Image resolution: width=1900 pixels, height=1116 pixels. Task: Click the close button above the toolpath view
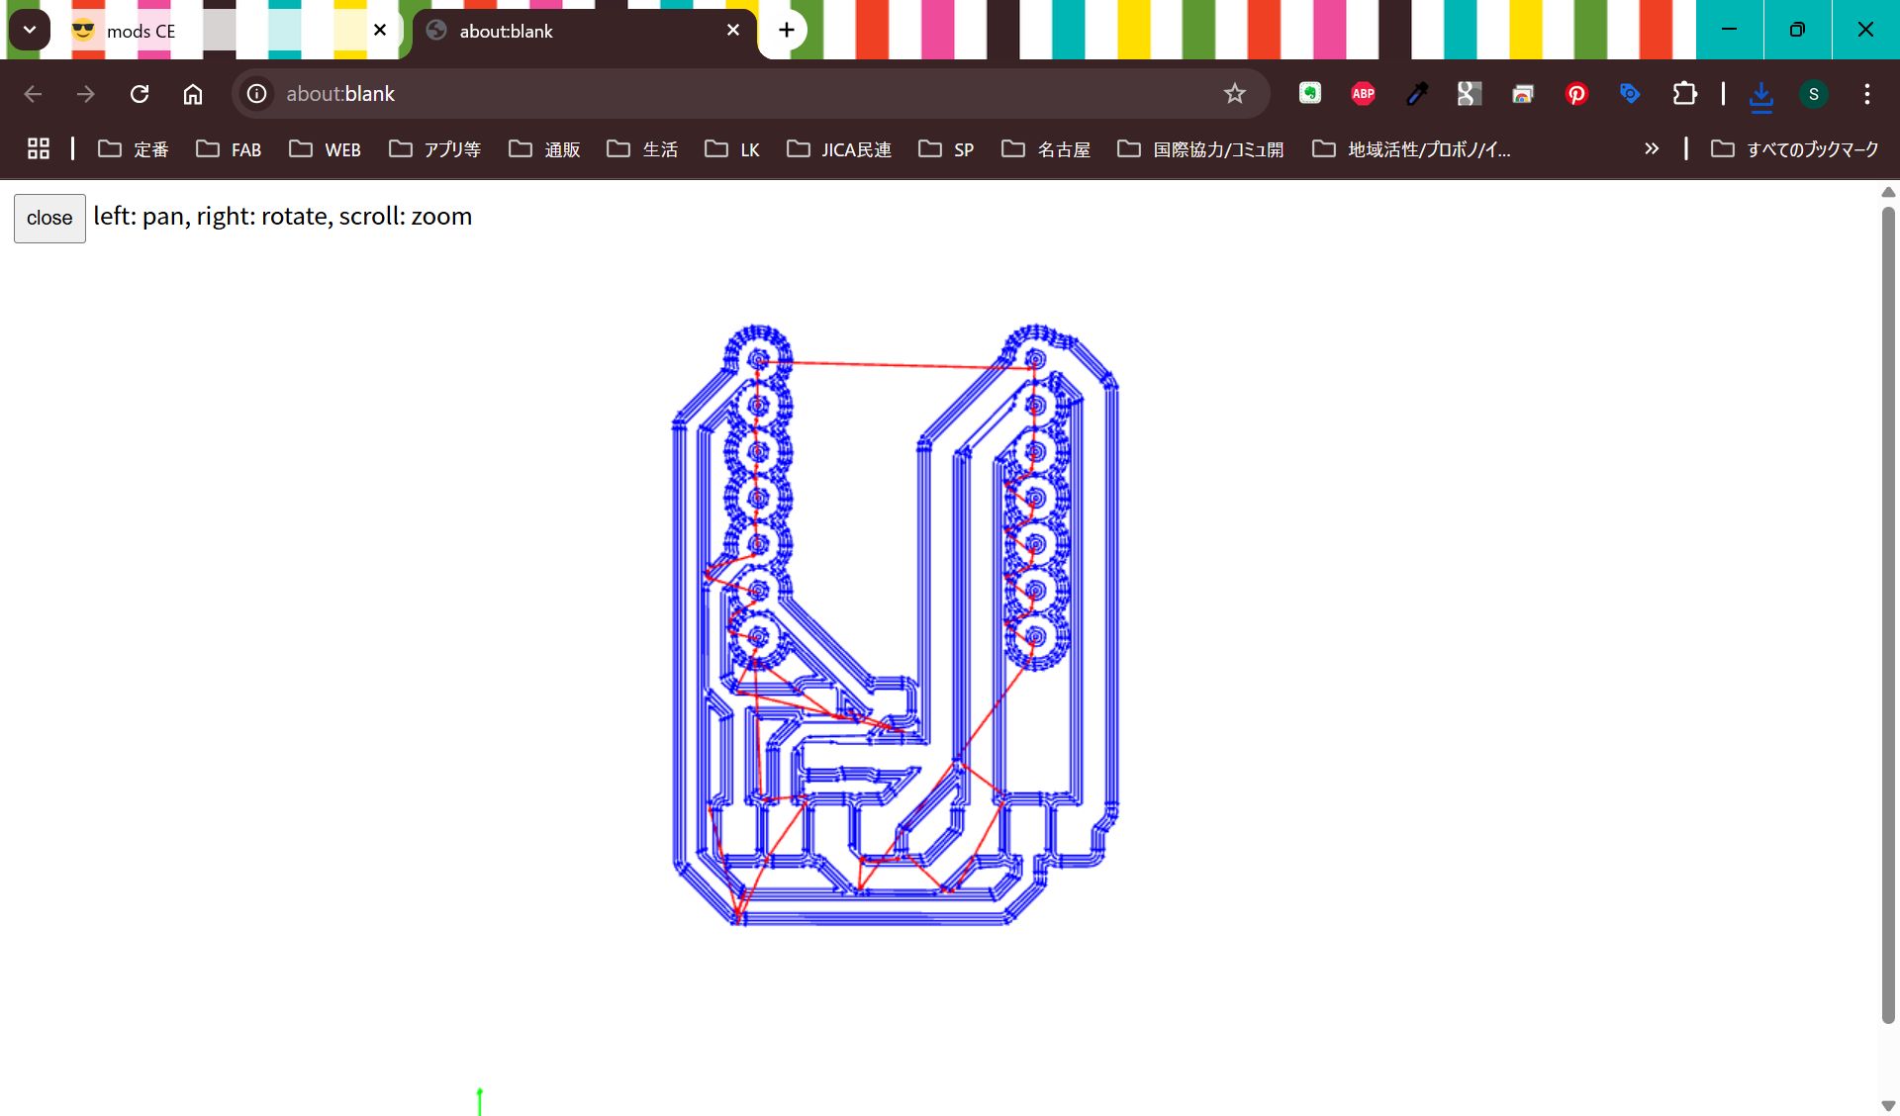coord(49,218)
